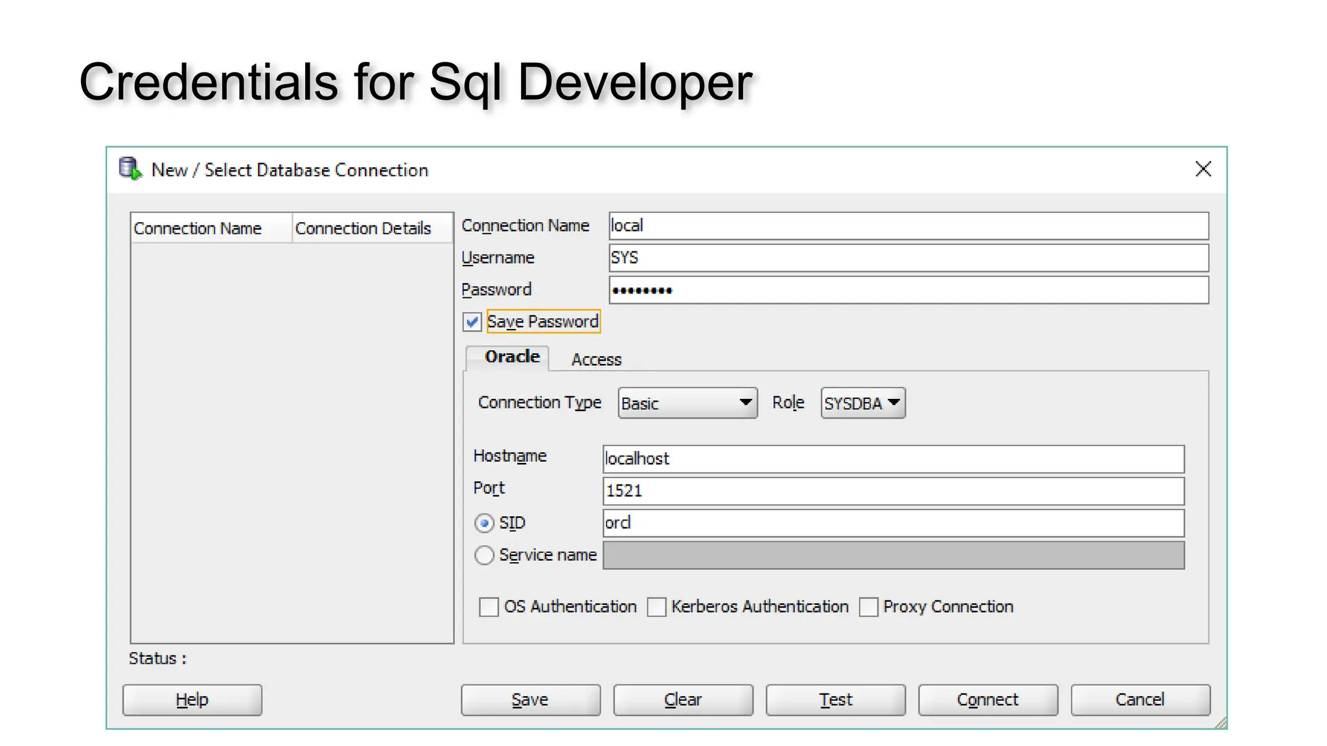This screenshot has width=1327, height=746.
Task: Click the Save button
Action: (x=531, y=699)
